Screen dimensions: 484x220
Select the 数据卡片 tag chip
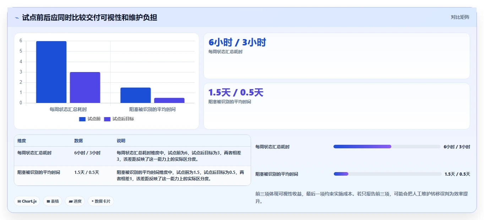(101, 201)
